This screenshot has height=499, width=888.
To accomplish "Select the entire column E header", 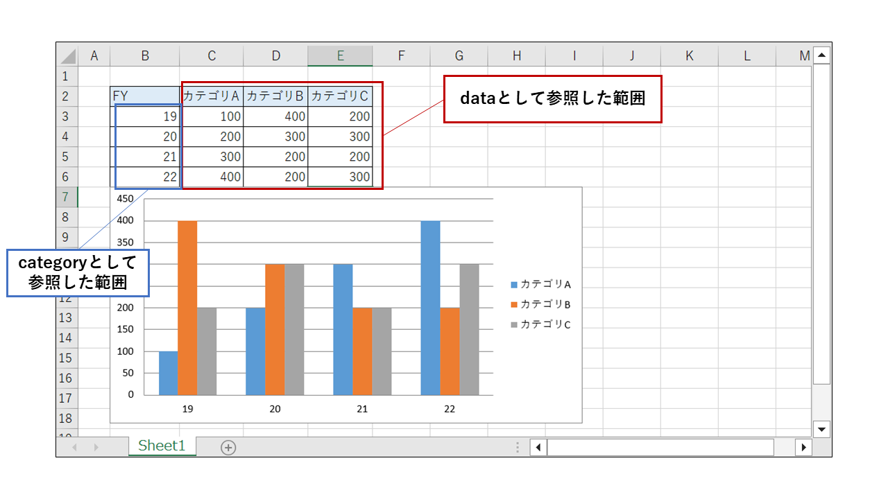I will pyautogui.click(x=340, y=55).
